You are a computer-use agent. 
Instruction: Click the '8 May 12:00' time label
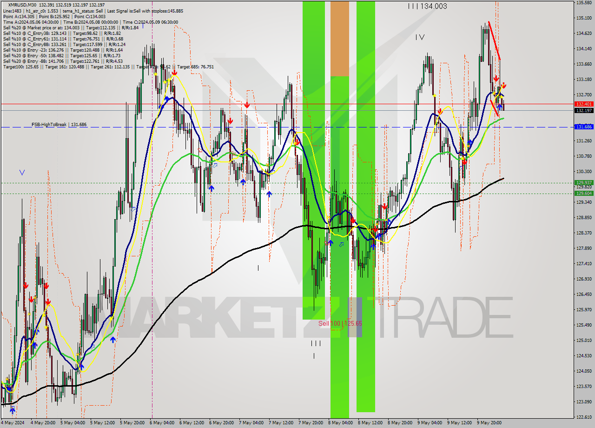pos(370,423)
